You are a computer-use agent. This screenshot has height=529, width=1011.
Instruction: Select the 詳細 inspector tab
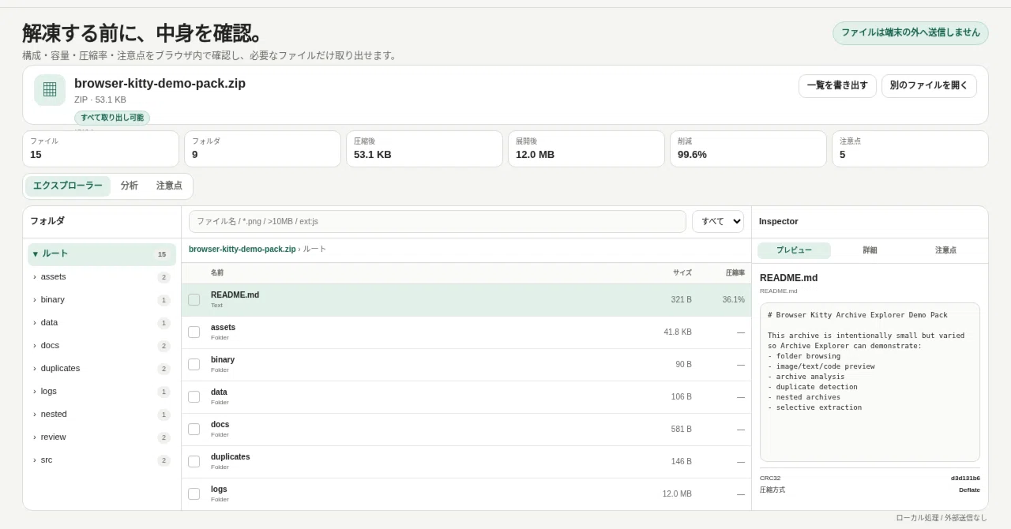(x=870, y=250)
